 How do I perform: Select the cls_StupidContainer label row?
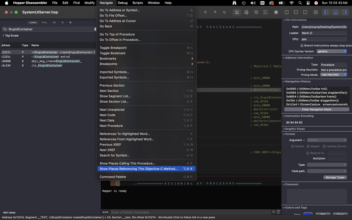tap(49, 65)
